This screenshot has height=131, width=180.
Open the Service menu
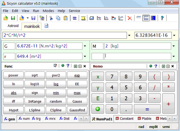click(x=74, y=11)
